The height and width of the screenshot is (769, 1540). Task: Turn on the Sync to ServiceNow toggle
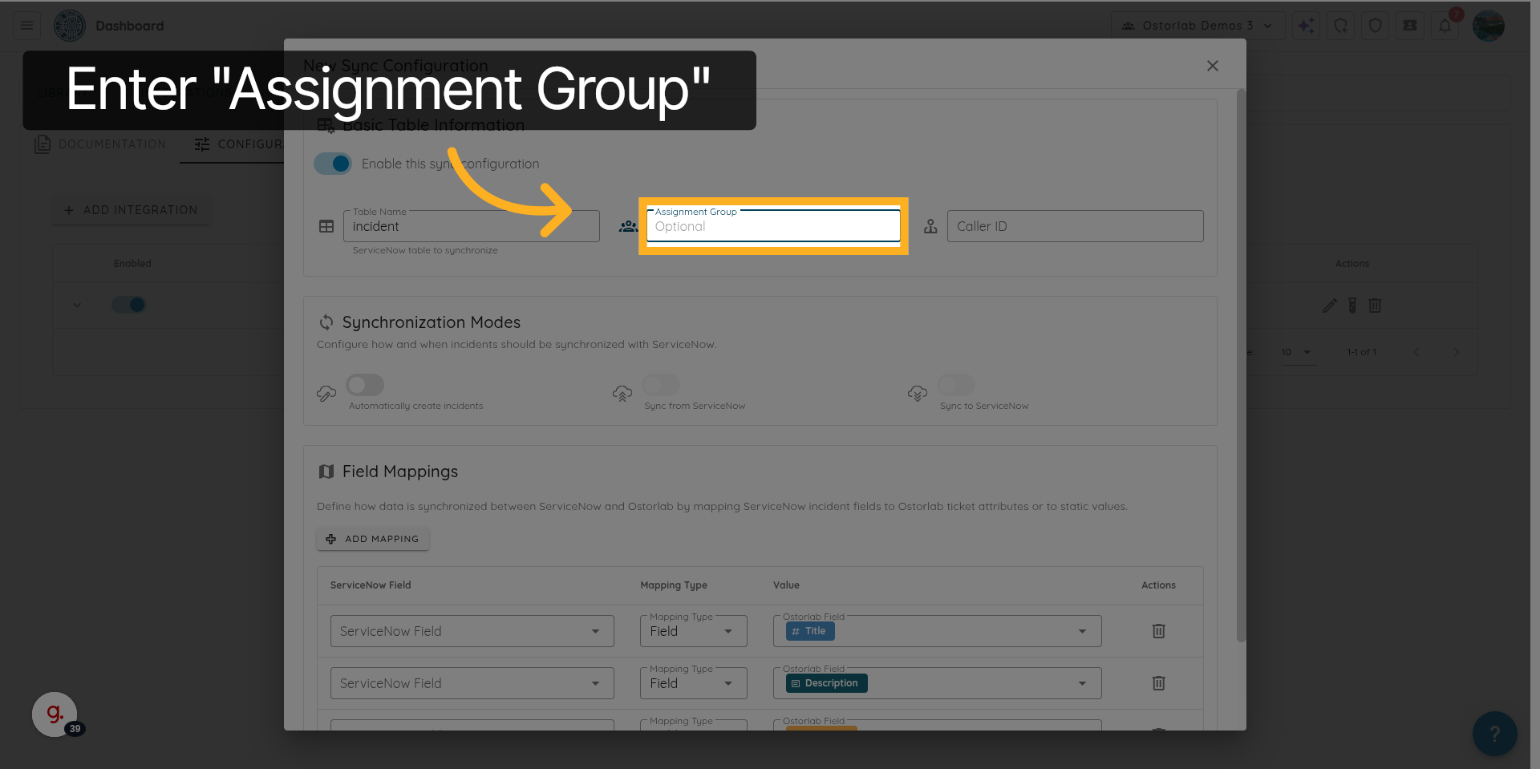point(955,385)
